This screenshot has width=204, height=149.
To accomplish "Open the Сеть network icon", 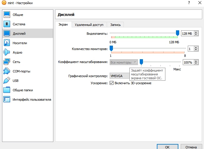I will (7, 62).
